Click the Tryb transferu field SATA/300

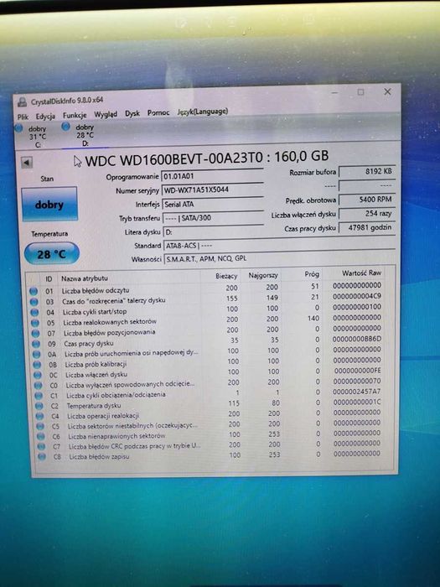(213, 218)
